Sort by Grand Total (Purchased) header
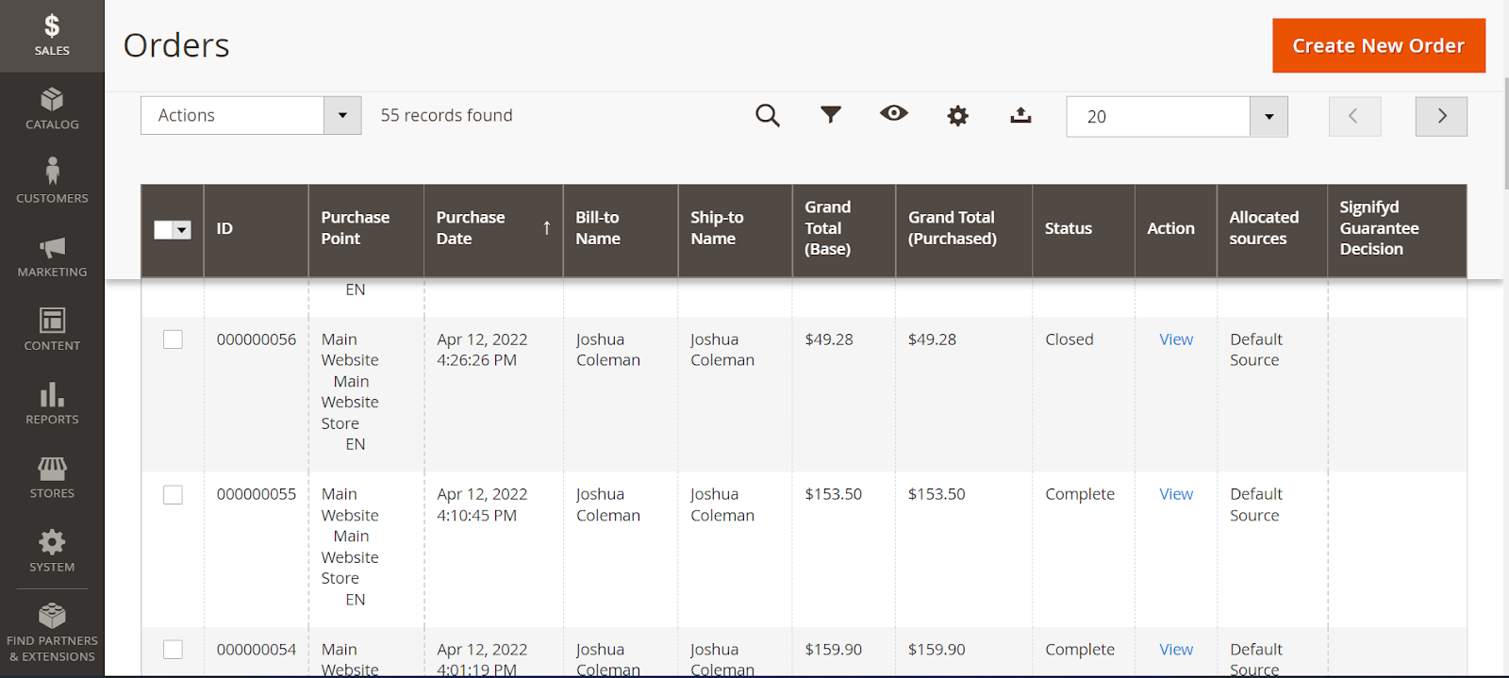 [x=964, y=229]
